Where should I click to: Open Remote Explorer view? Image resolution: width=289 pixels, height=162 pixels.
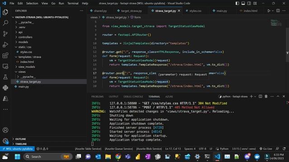coord(5,66)
